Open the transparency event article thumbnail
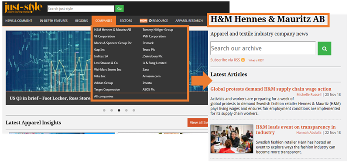Screen dimensions: 349x162 point(232,138)
